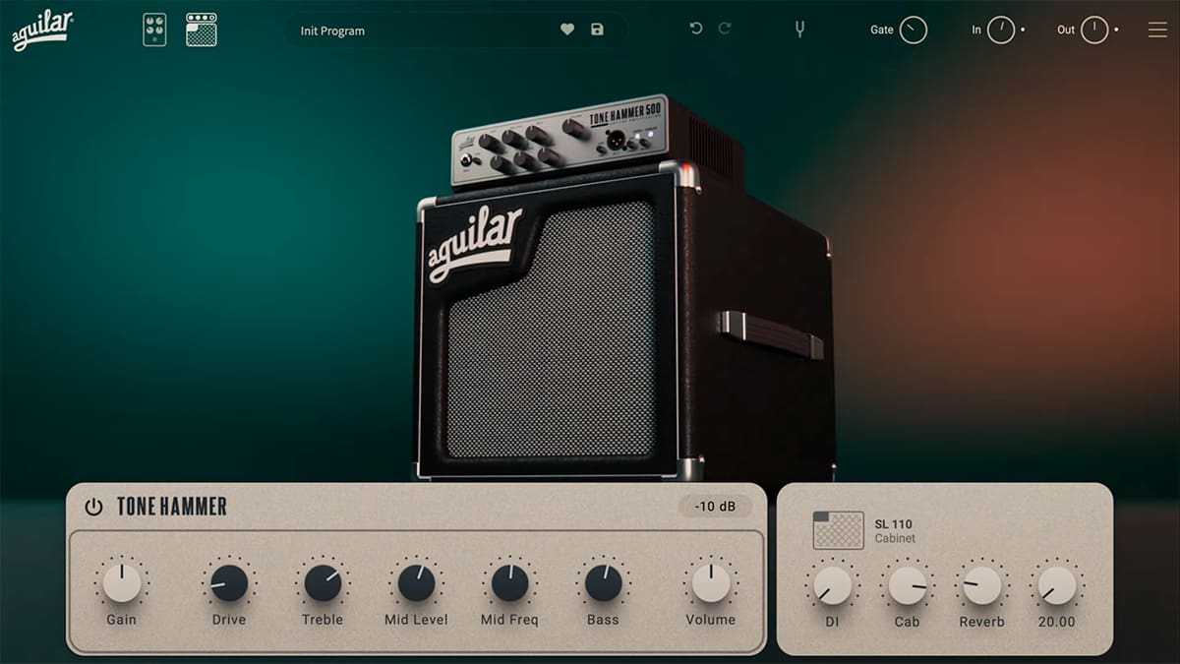1180x664 pixels.
Task: Click the Volume knob
Action: tap(711, 583)
